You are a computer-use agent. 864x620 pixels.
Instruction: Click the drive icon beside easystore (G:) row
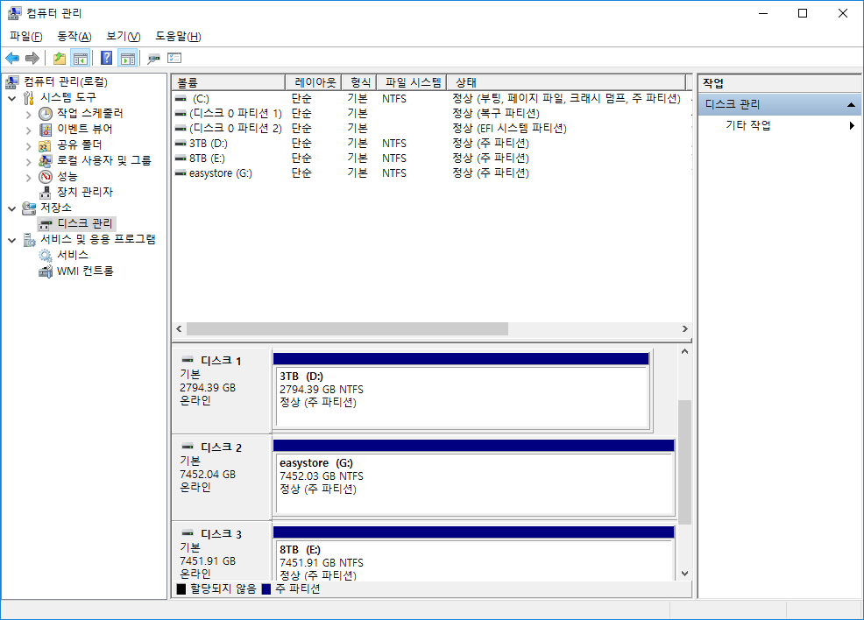(x=181, y=173)
